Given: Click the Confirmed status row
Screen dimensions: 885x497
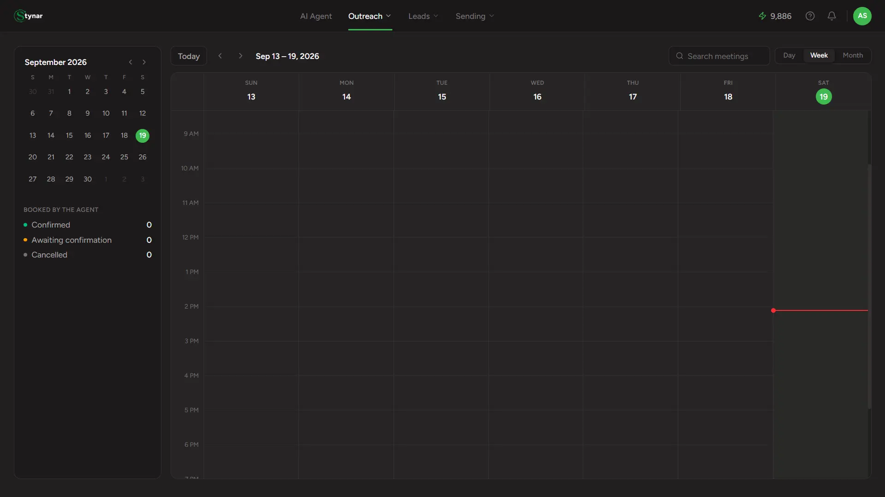Looking at the screenshot, I should (x=88, y=225).
